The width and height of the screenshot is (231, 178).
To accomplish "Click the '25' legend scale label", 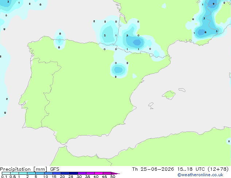I will 71,177.
